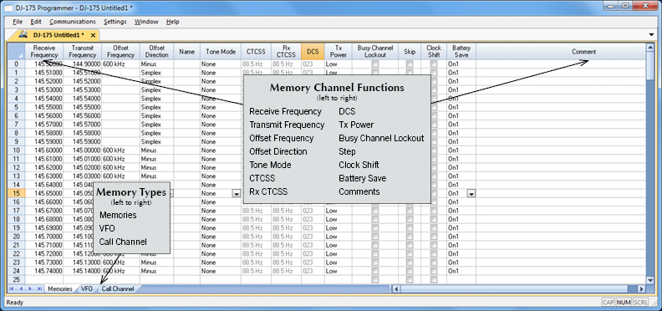This screenshot has width=662, height=311.
Task: Toggle Clock Shift checkbox for channel 5
Action: click(434, 107)
